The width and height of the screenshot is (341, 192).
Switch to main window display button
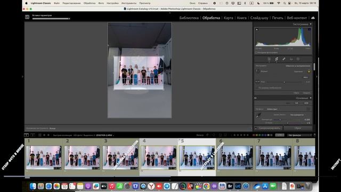tap(26, 135)
